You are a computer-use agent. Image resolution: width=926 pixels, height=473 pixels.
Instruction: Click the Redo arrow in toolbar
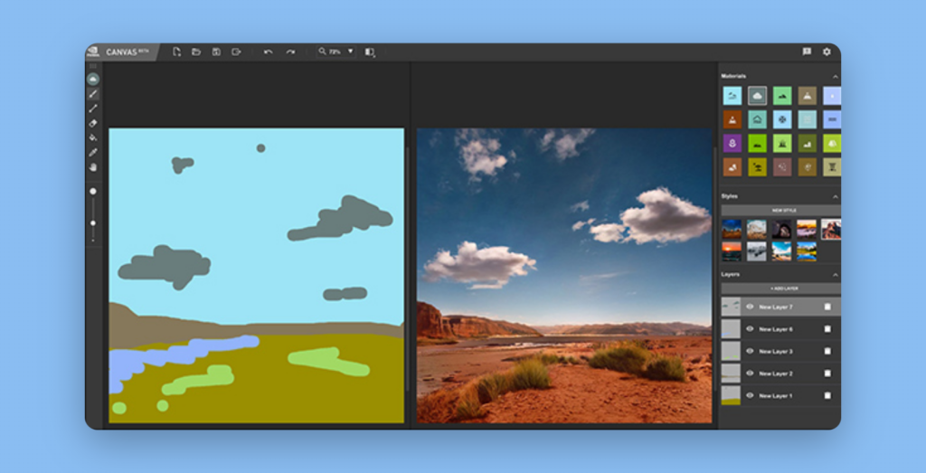290,52
